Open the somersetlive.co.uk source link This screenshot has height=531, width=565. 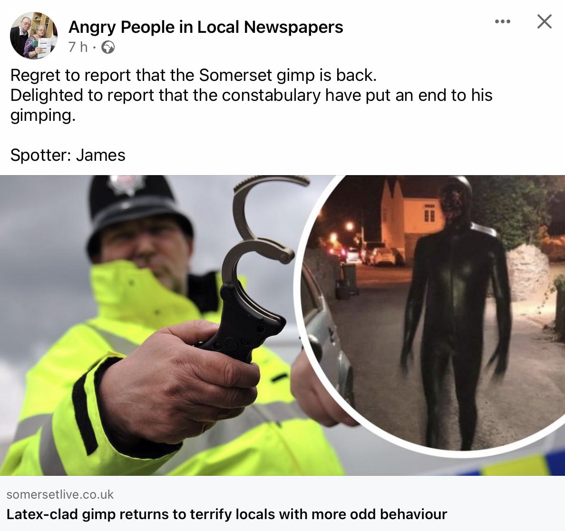click(x=60, y=494)
